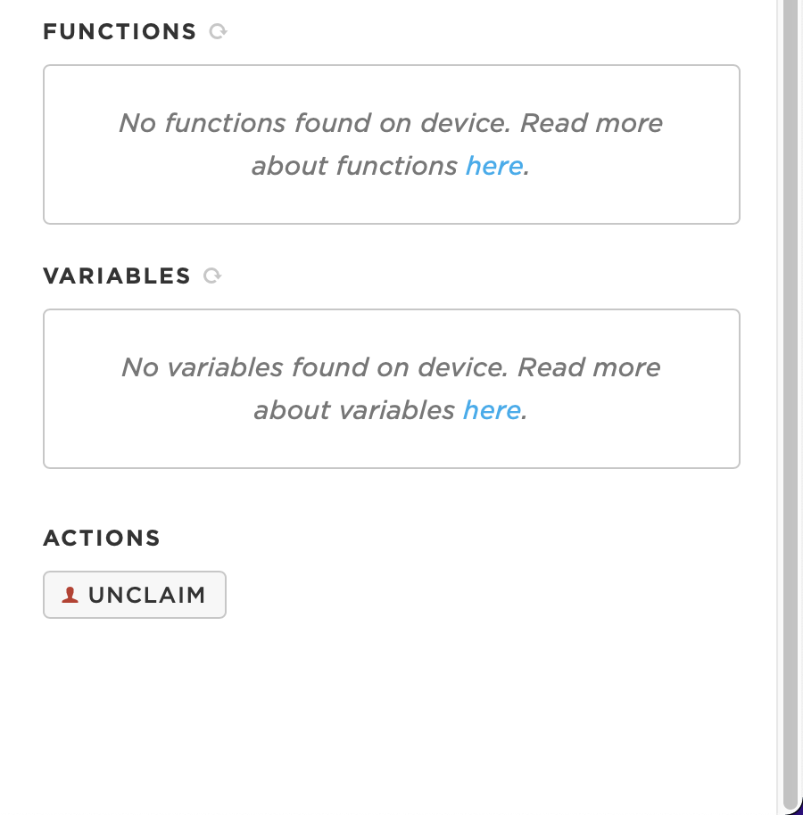Select the FUNCTIONS section heading
803x815 pixels.
[x=120, y=32]
